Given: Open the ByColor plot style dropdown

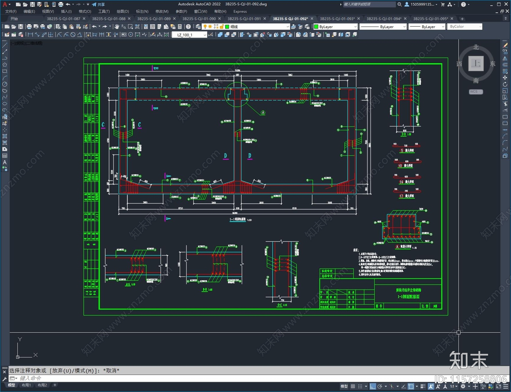Looking at the screenshot, I should pos(465,27).
